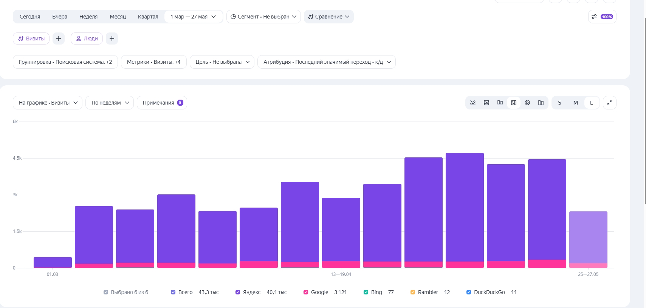The width and height of the screenshot is (646, 308).
Task: Select the underlined bar chart icon
Action: (x=500, y=103)
